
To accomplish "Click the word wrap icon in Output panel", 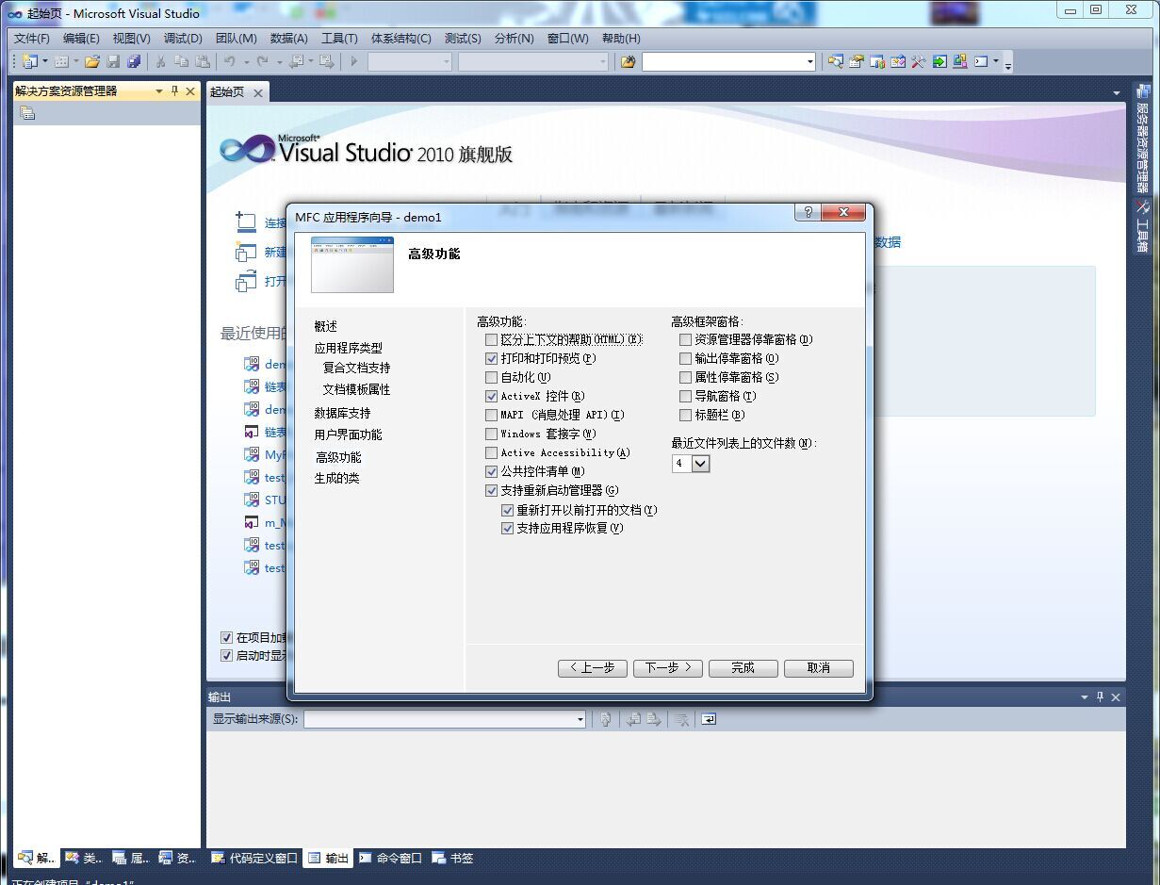I will click(709, 719).
